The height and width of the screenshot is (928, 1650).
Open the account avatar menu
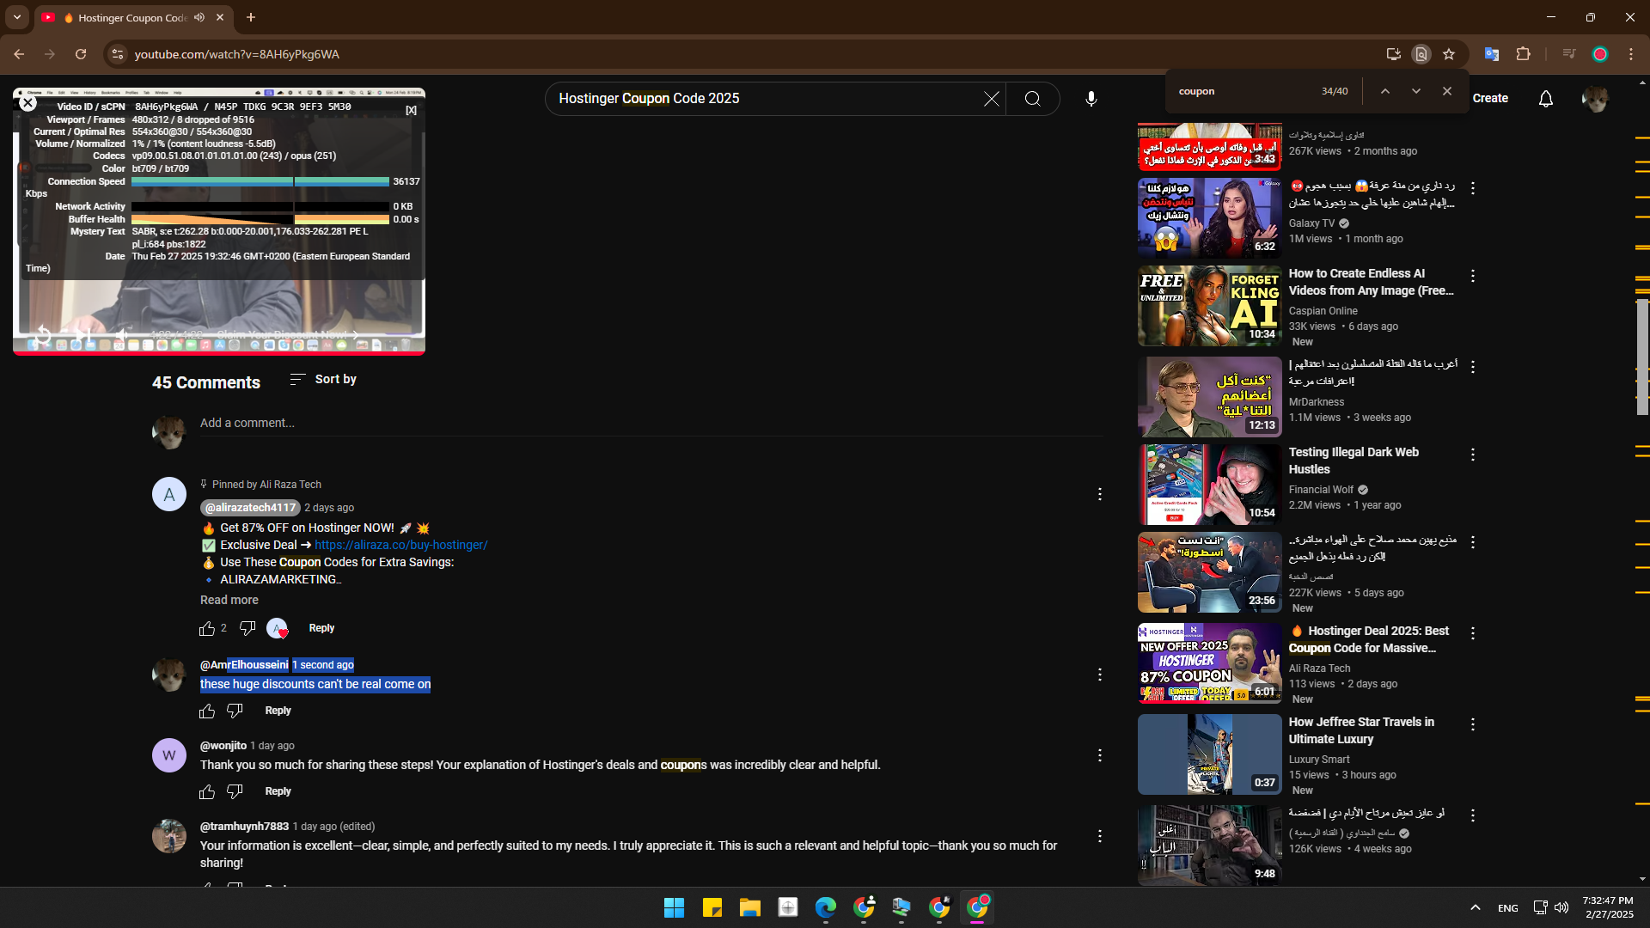click(x=1596, y=99)
